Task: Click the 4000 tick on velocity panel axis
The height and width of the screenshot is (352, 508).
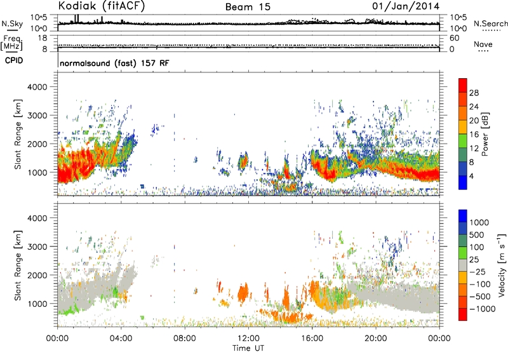Action: click(37, 218)
